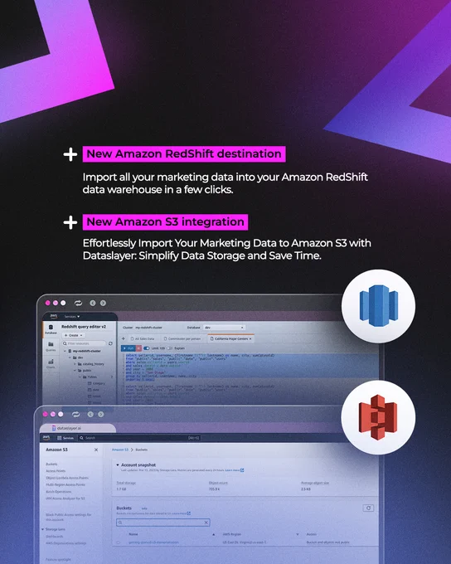Select the category table in tree

96,383
